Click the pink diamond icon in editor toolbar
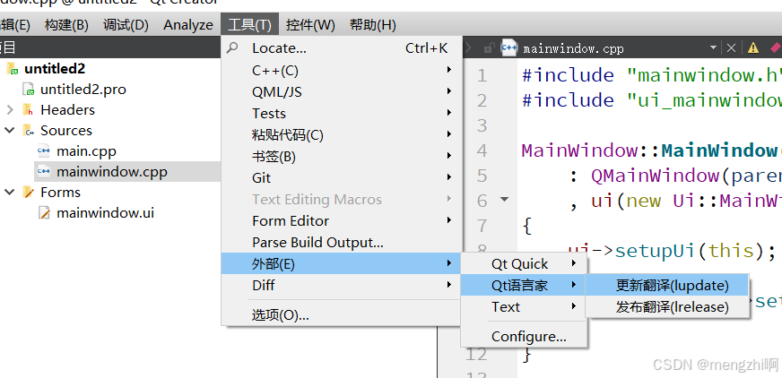The height and width of the screenshot is (378, 782). tap(776, 47)
